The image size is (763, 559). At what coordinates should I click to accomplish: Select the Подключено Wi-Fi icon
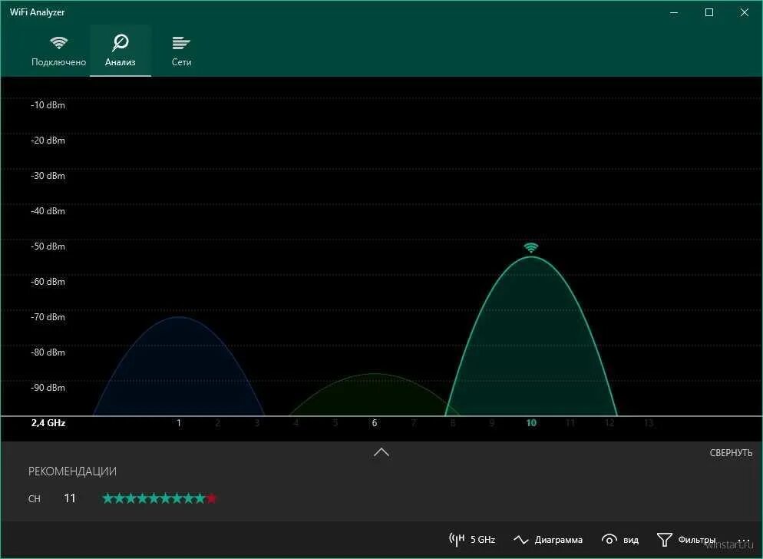(59, 44)
